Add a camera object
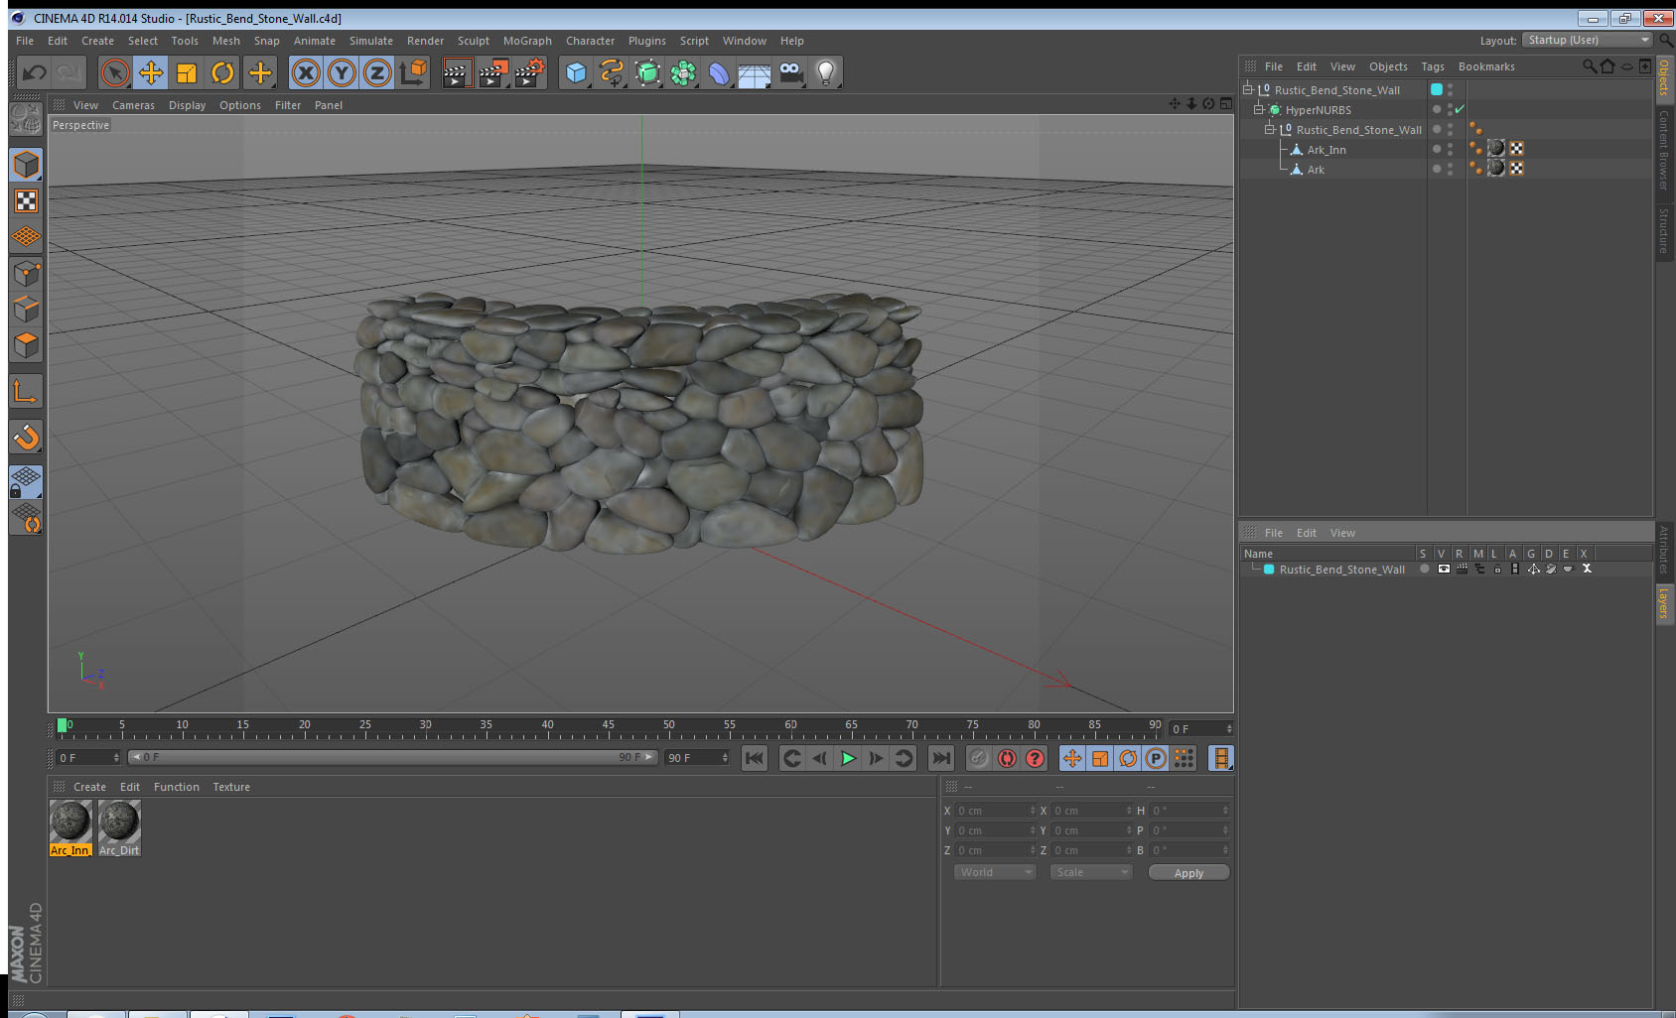The width and height of the screenshot is (1676, 1018). (x=790, y=72)
